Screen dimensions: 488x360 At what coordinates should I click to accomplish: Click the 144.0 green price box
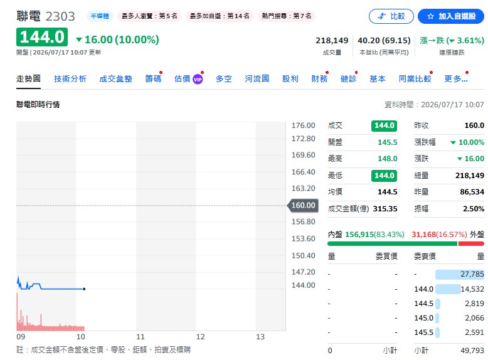click(42, 37)
